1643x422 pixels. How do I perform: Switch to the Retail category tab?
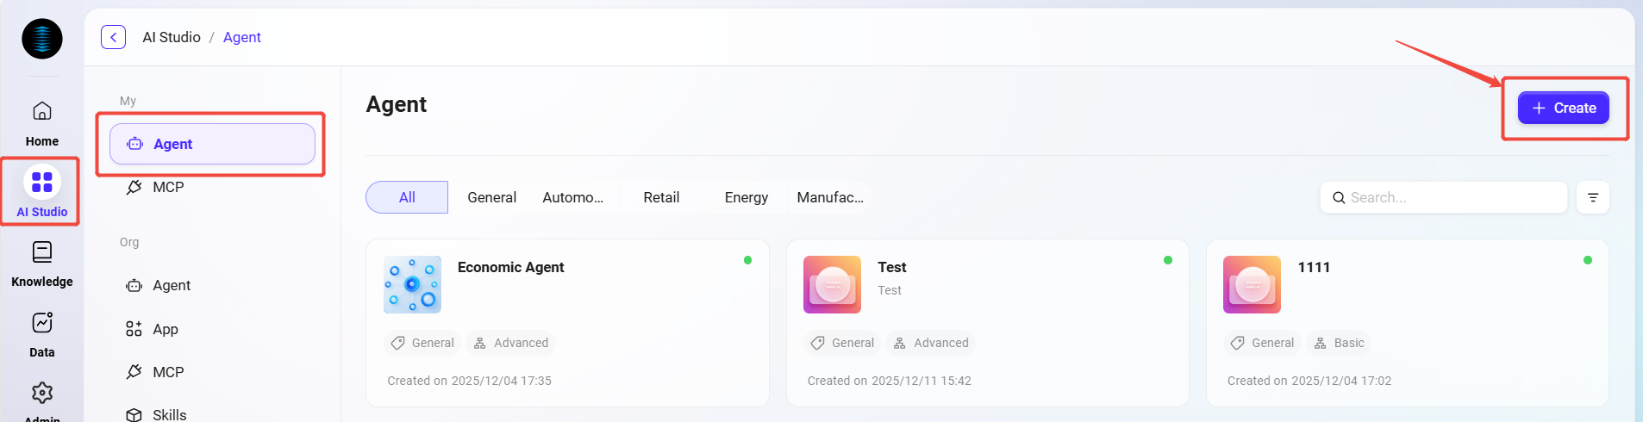pyautogui.click(x=661, y=197)
